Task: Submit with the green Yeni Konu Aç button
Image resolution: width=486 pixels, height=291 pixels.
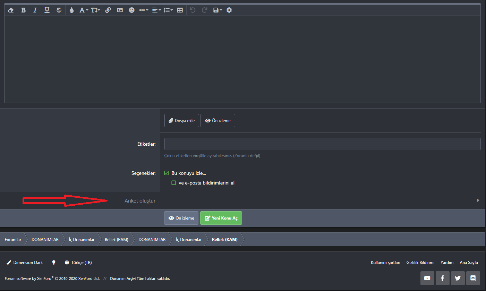Action: click(x=221, y=218)
